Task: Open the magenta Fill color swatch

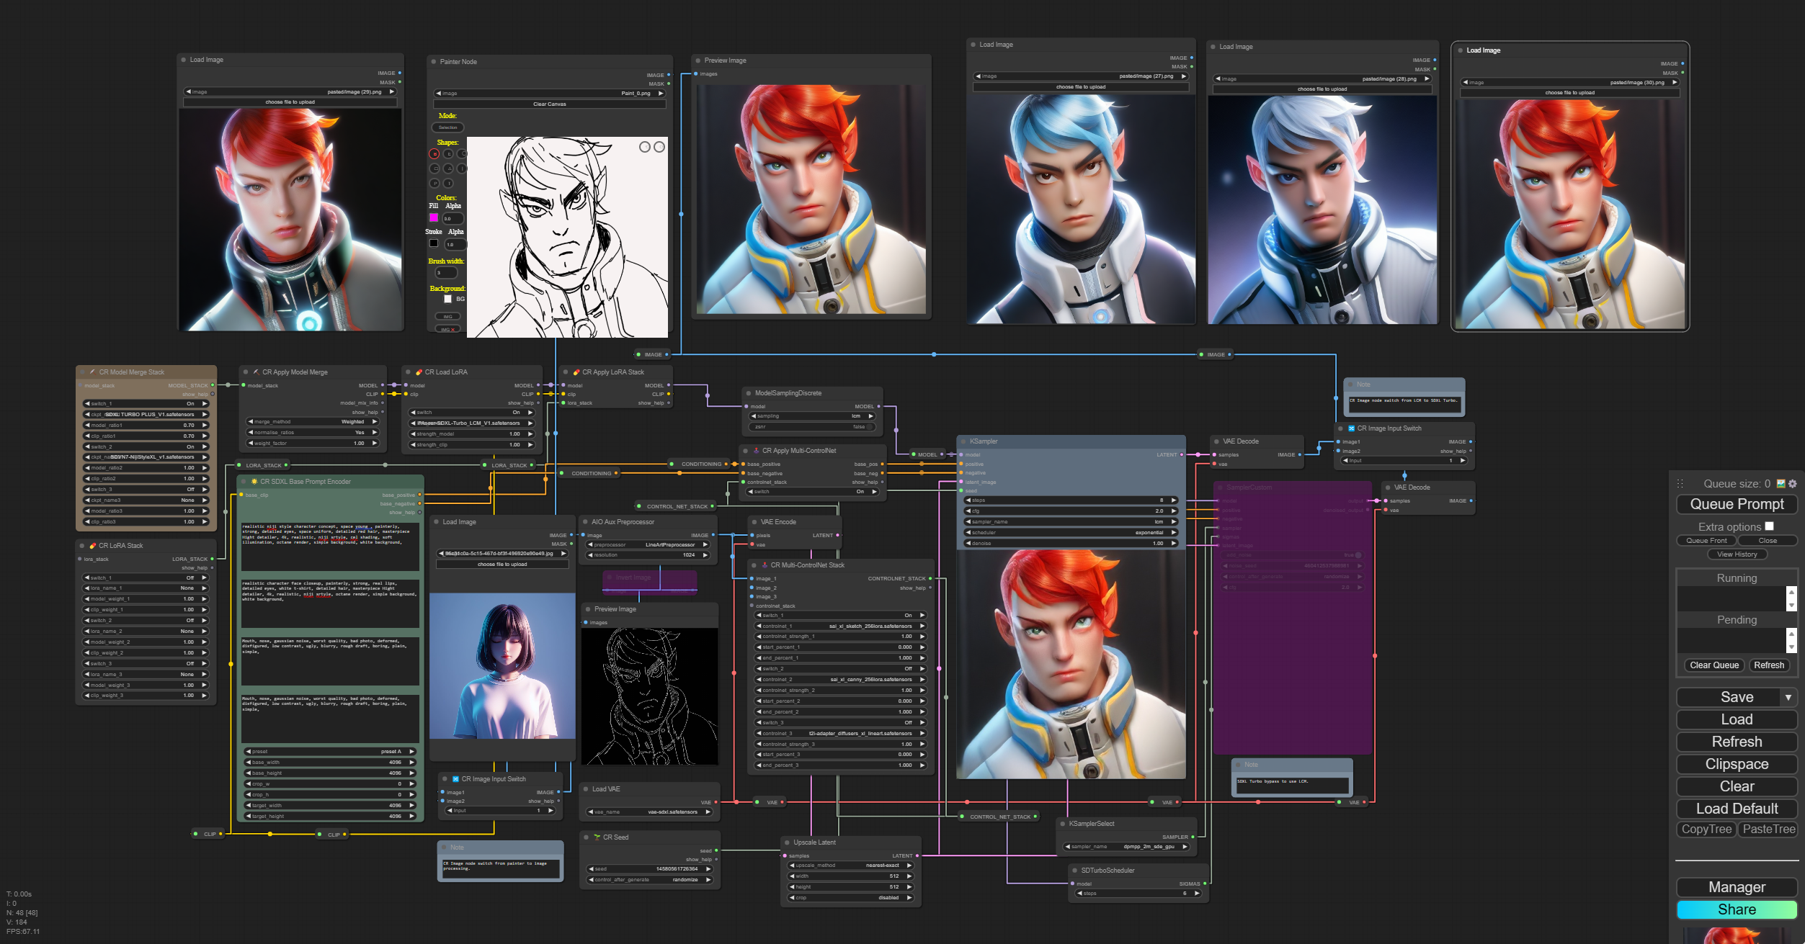Action: [434, 217]
